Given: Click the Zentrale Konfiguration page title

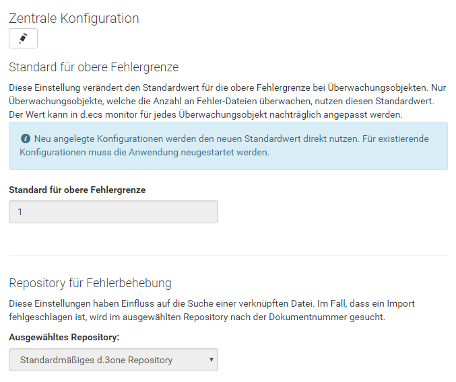Looking at the screenshot, I should [x=74, y=18].
